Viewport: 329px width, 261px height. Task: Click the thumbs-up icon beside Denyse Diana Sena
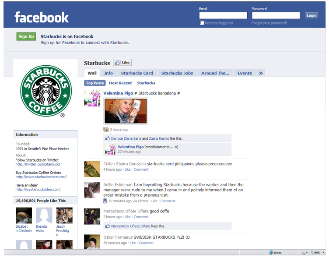point(108,138)
